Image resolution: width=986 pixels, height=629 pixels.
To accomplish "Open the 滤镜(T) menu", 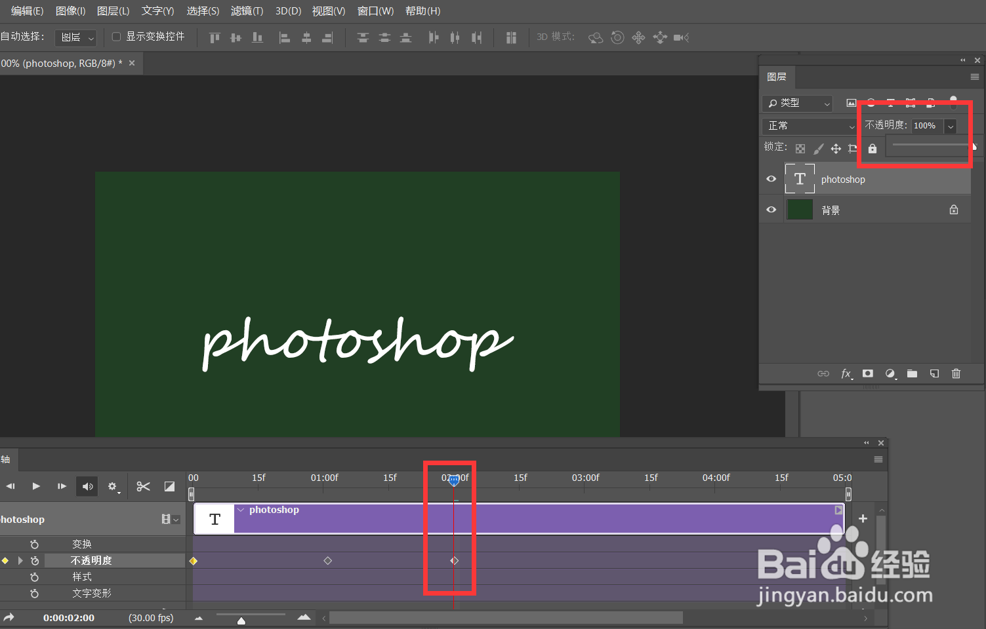I will coord(247,11).
